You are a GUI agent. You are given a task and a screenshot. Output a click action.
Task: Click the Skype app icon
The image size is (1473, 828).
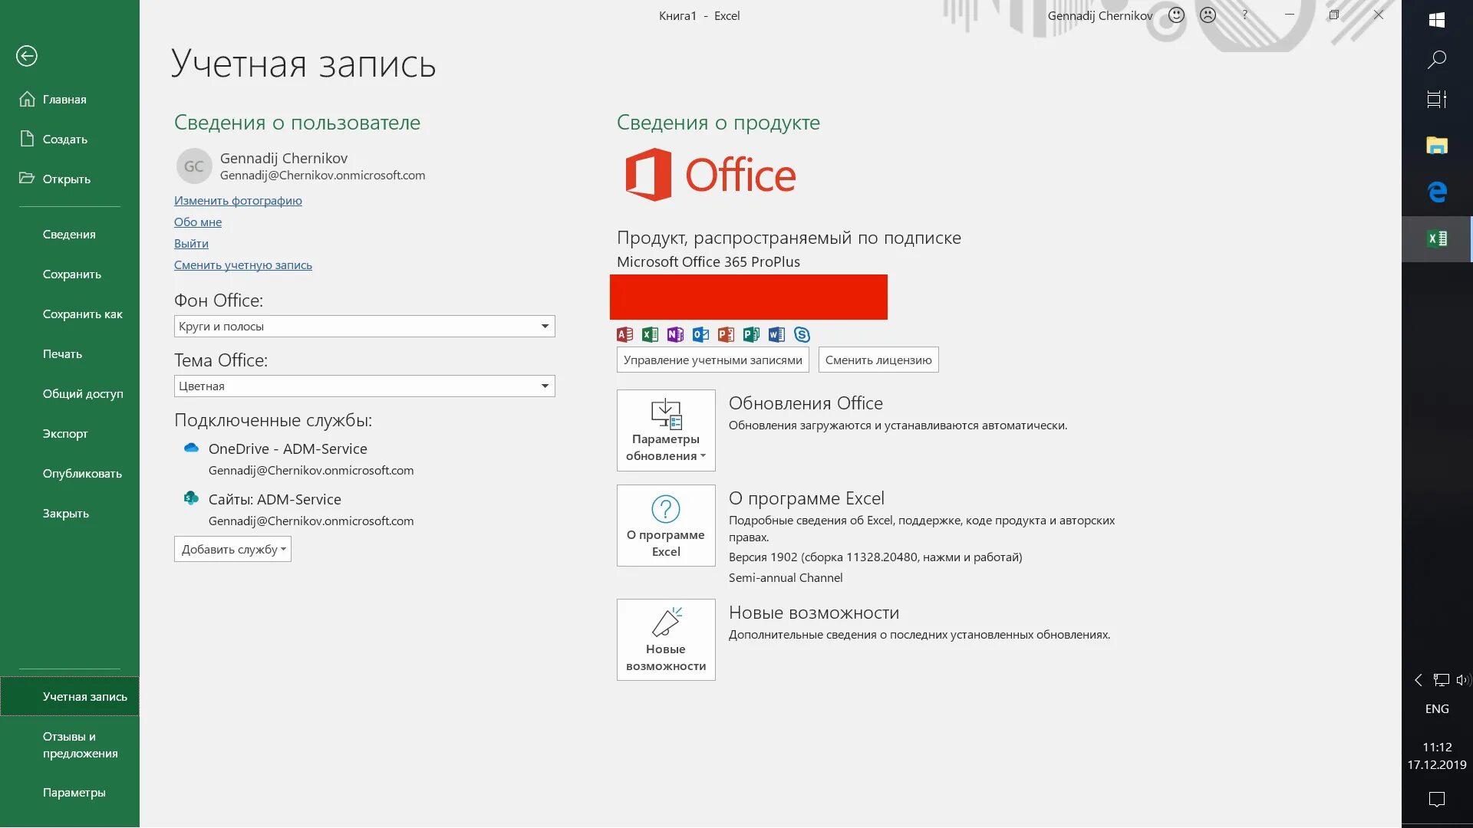pyautogui.click(x=802, y=334)
